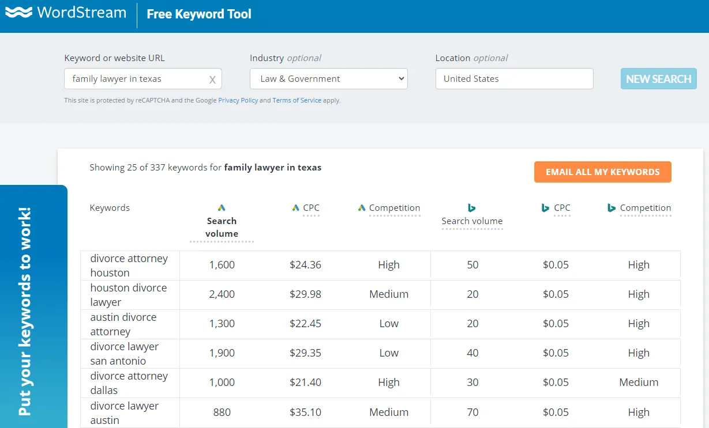Select the 'divorce attorney houston' keyword row
The width and height of the screenshot is (709, 428).
[129, 266]
